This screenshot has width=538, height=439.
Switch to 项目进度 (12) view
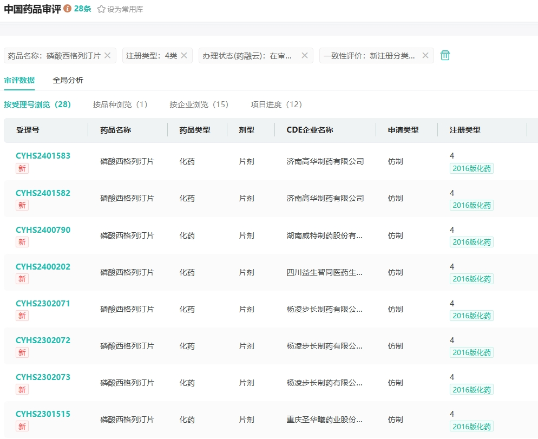click(x=276, y=104)
